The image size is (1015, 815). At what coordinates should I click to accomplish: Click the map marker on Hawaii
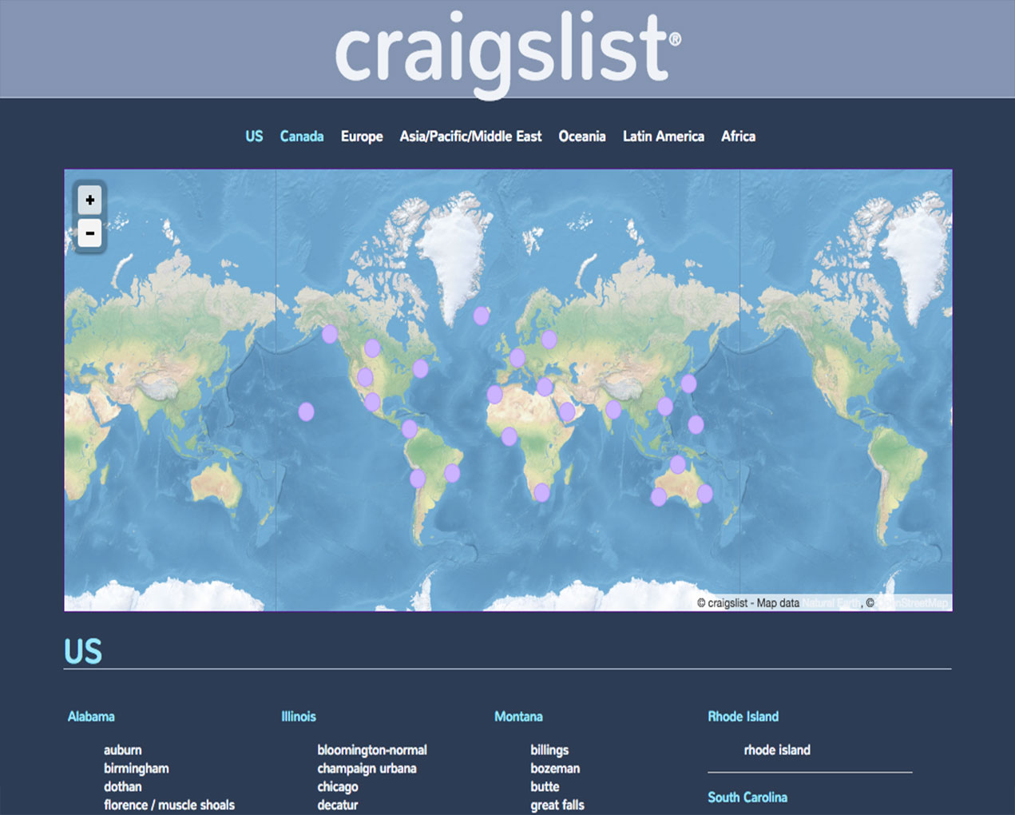[x=306, y=411]
